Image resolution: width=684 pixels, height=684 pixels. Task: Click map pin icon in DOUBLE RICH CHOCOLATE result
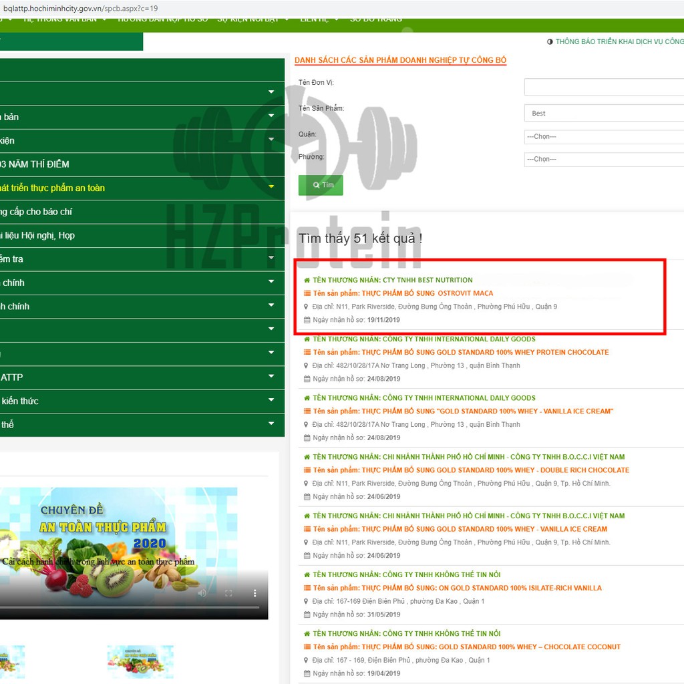pyautogui.click(x=306, y=484)
